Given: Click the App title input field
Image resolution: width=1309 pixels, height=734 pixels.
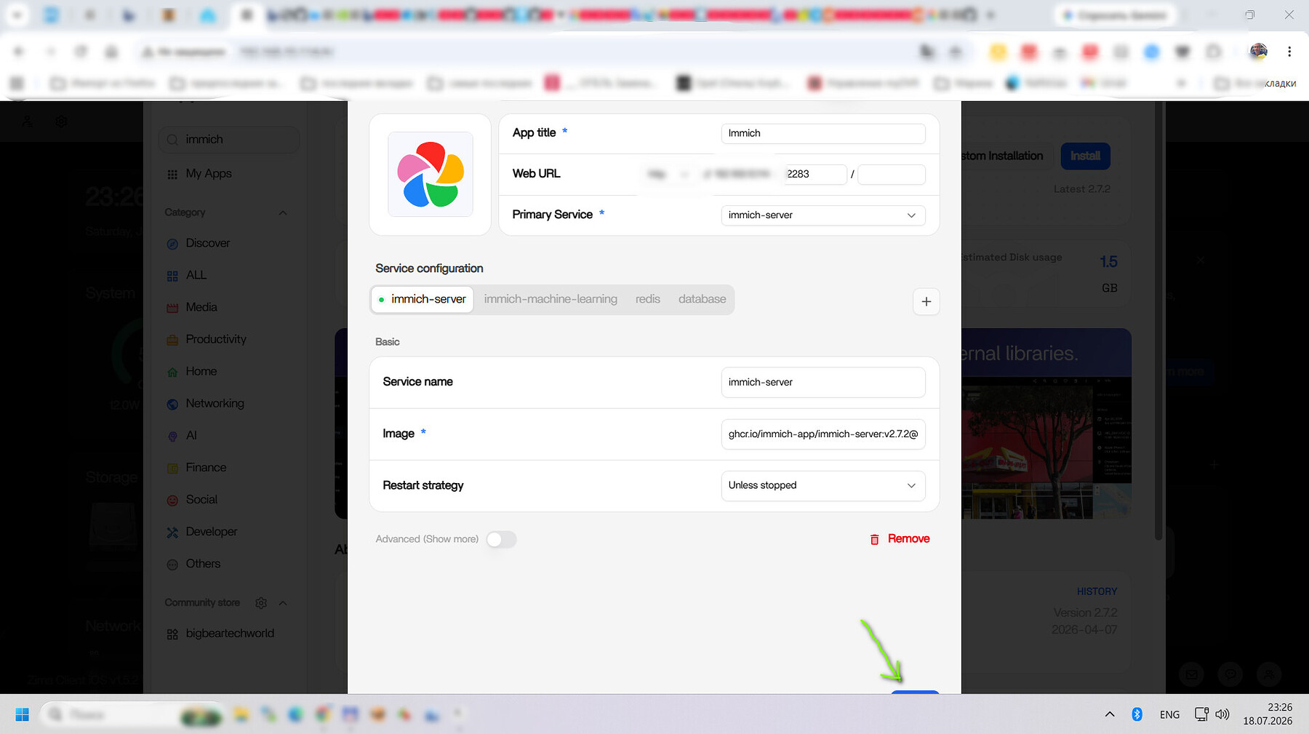Looking at the screenshot, I should coord(823,133).
